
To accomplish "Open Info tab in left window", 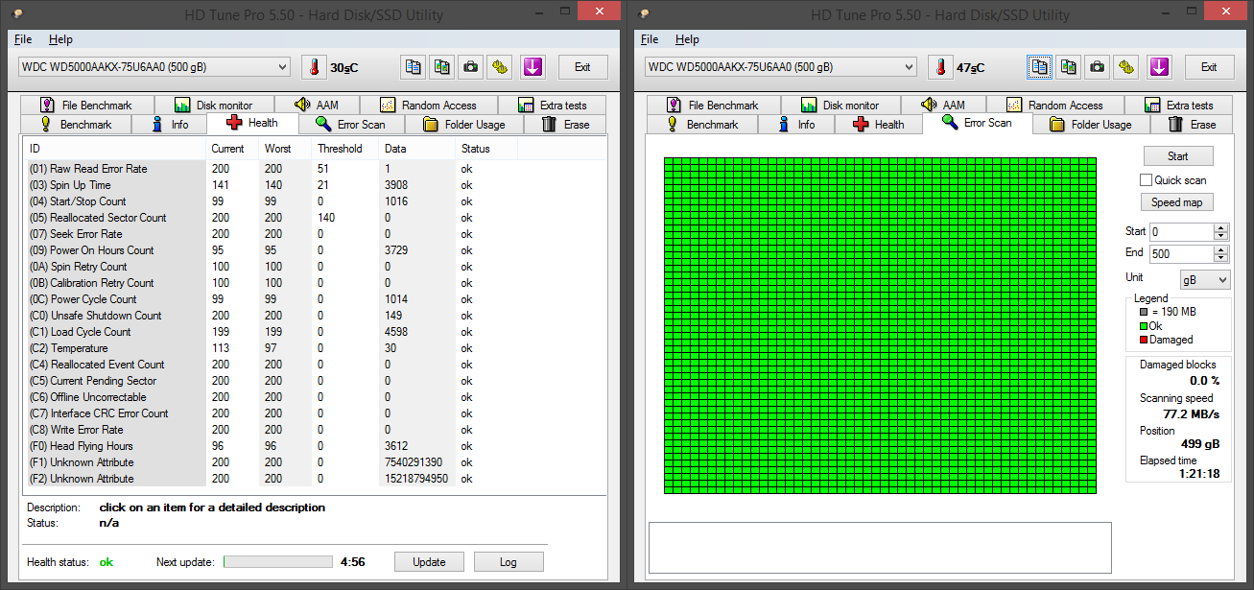I will pyautogui.click(x=169, y=125).
